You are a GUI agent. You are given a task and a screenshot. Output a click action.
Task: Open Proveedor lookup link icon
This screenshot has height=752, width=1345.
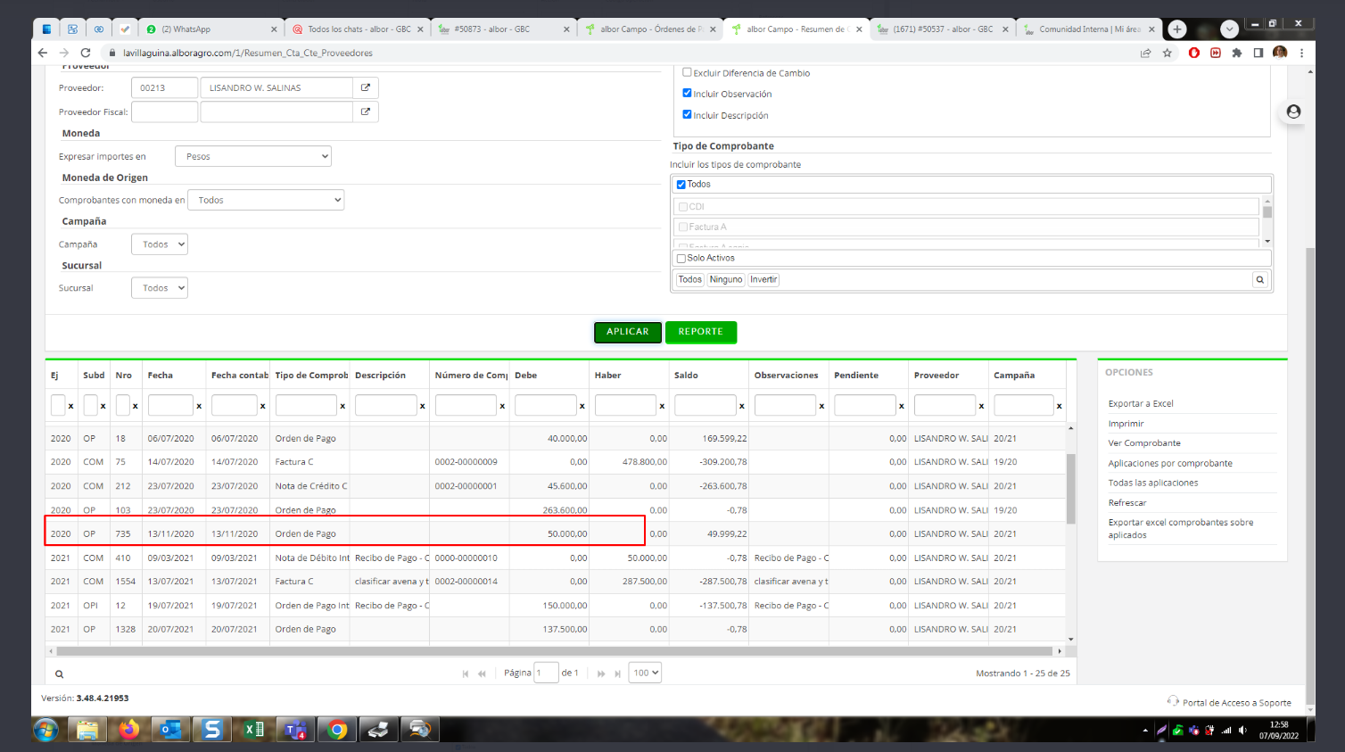366,87
